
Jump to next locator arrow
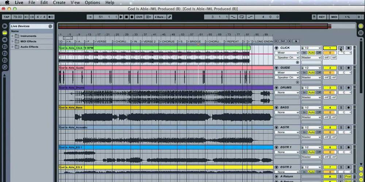point(289,41)
